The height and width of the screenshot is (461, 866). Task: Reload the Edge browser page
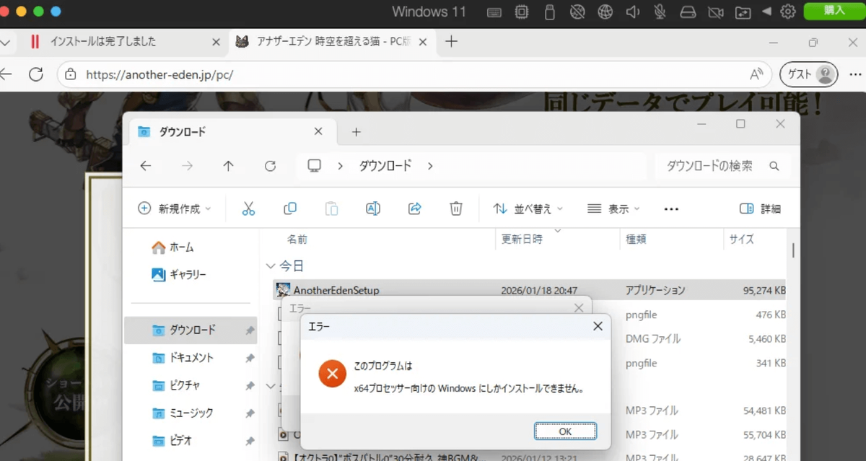click(x=36, y=74)
